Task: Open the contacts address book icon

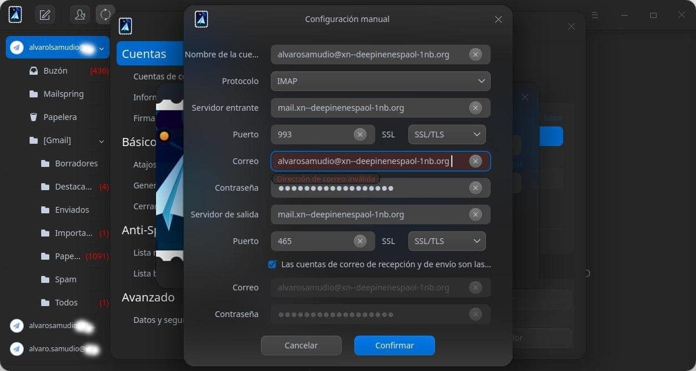Action: point(80,15)
